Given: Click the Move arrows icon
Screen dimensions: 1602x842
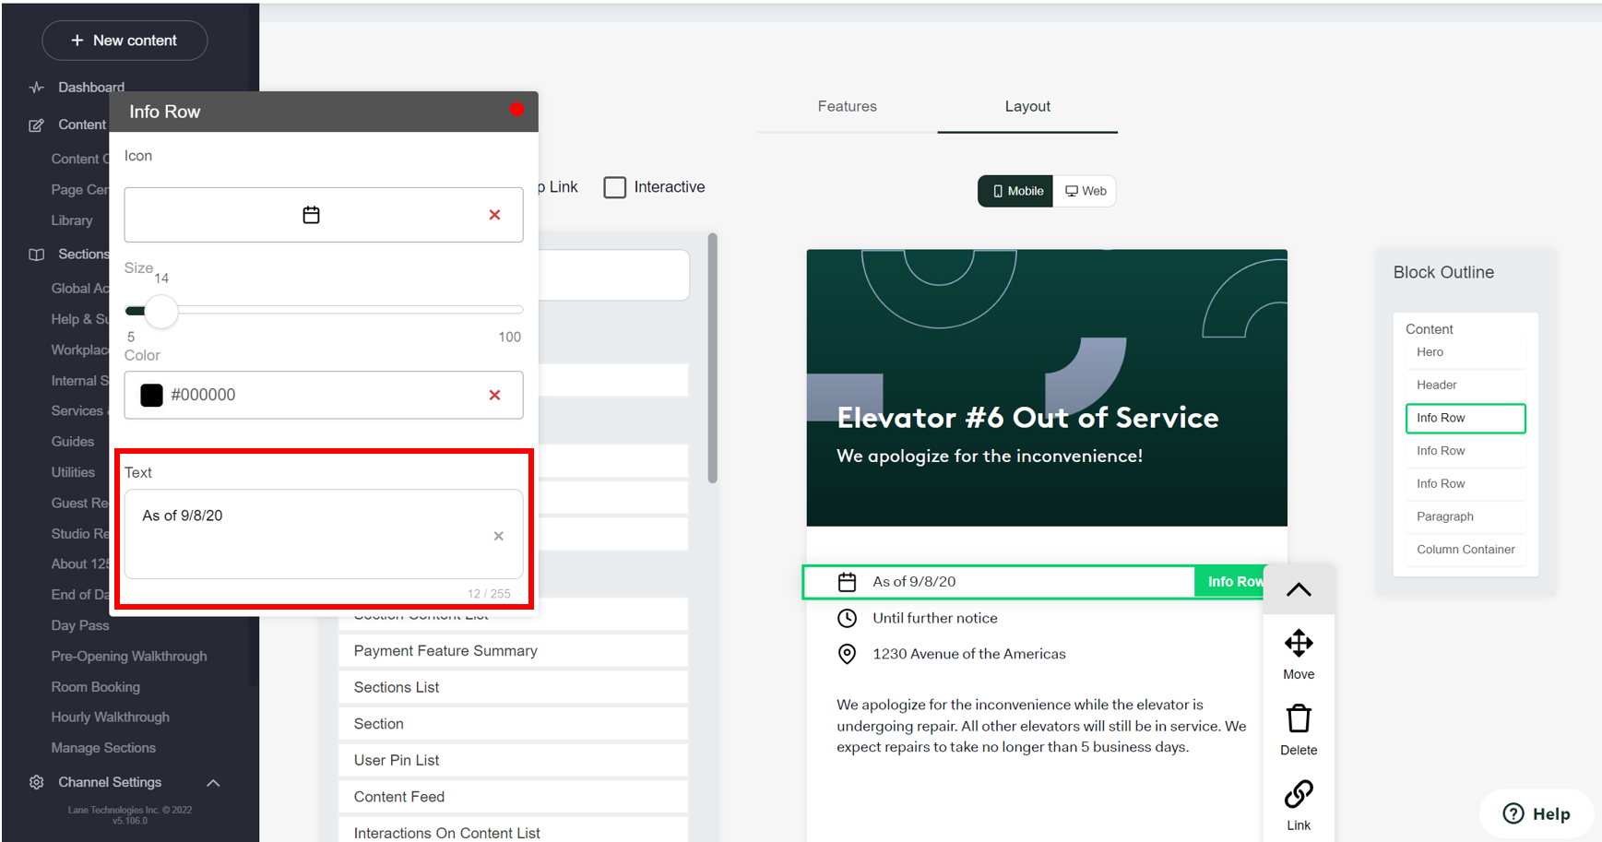Looking at the screenshot, I should tap(1298, 643).
